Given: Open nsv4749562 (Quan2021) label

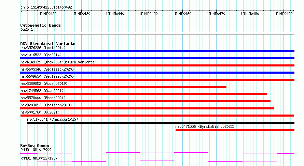Looking at the screenshot, I should pyautogui.click(x=42, y=91).
